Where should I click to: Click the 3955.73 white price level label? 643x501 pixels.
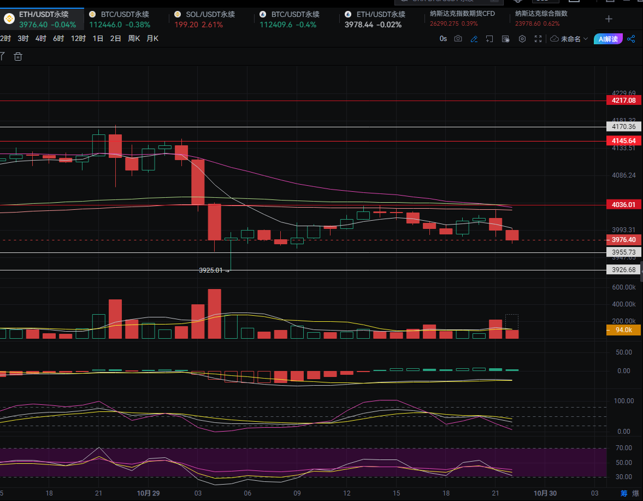(623, 252)
